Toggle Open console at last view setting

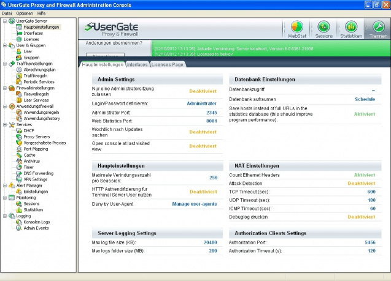click(x=203, y=146)
